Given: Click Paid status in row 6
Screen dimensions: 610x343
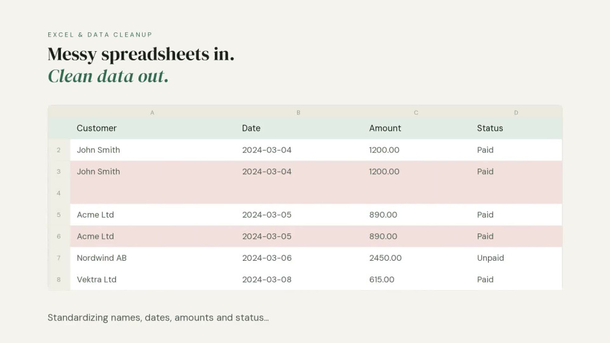Looking at the screenshot, I should (485, 236).
